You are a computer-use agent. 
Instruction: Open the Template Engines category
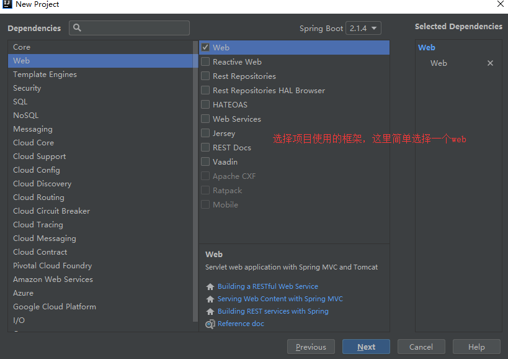pyautogui.click(x=100, y=75)
